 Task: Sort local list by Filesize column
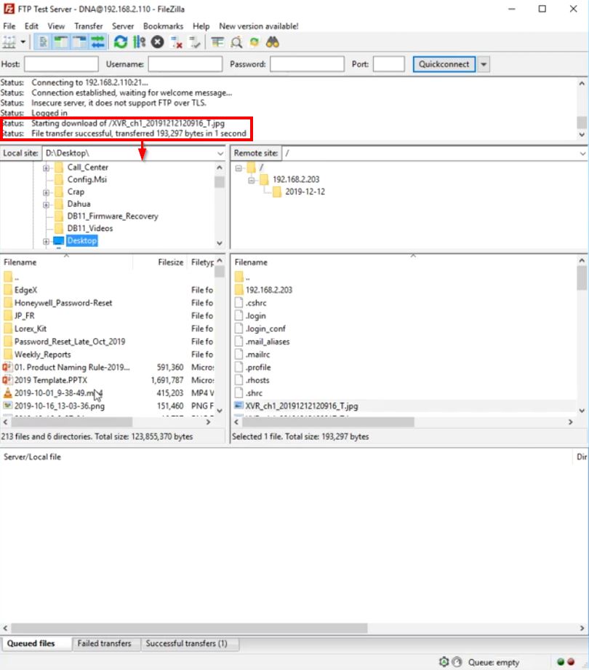pos(171,262)
